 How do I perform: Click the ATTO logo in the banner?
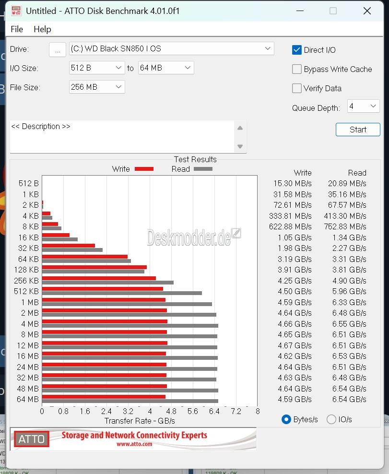32,439
